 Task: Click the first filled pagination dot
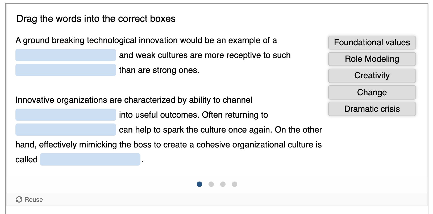pyautogui.click(x=199, y=184)
